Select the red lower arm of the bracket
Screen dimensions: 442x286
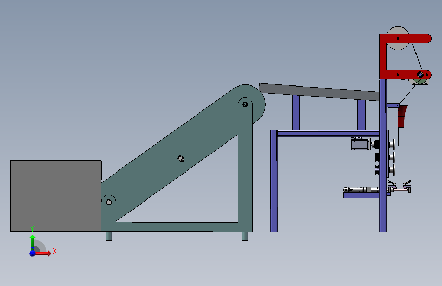405,75
